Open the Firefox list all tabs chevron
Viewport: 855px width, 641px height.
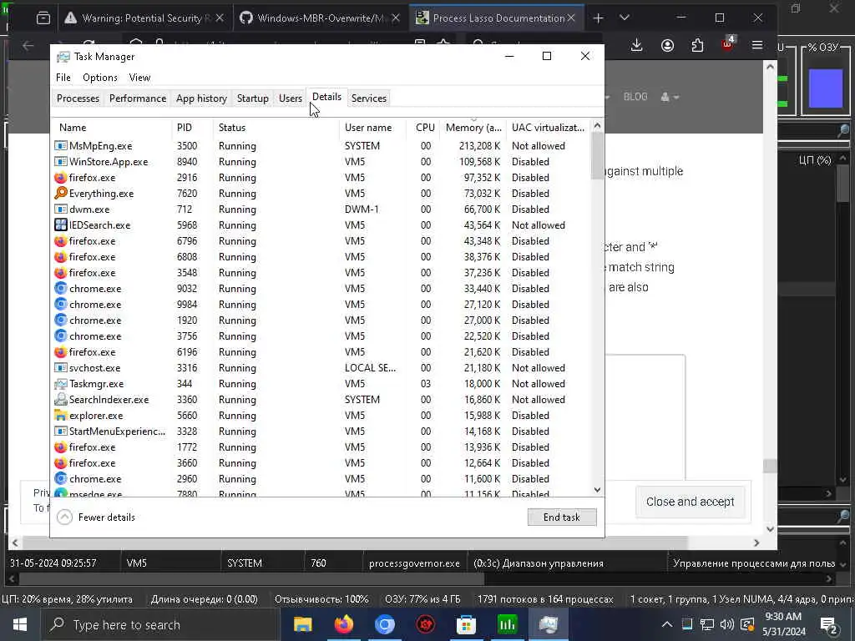pyautogui.click(x=625, y=18)
